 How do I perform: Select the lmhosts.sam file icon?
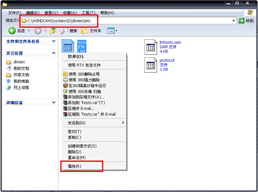point(151,47)
